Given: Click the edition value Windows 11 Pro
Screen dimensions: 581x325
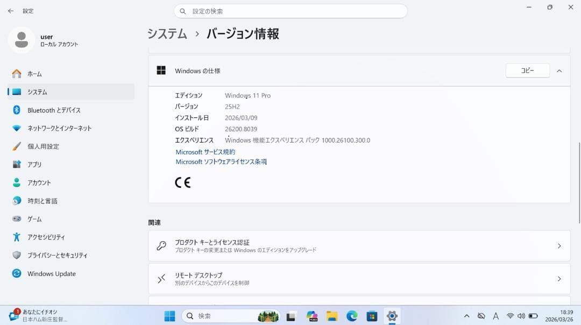Looking at the screenshot, I should click(247, 95).
